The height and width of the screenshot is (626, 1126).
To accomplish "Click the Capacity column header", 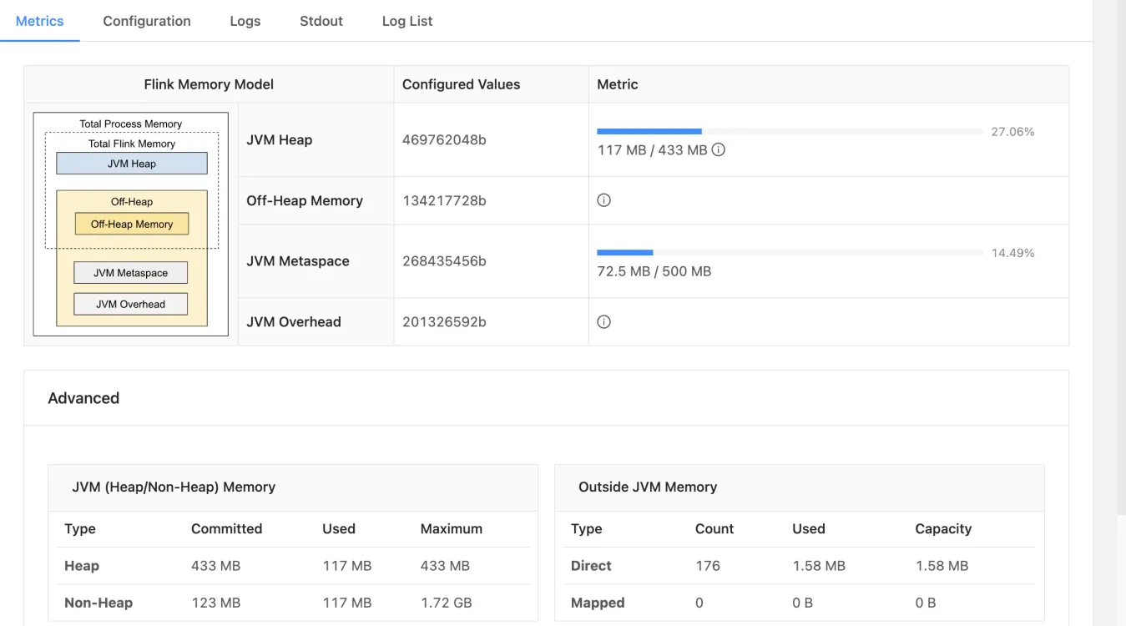I will (943, 528).
